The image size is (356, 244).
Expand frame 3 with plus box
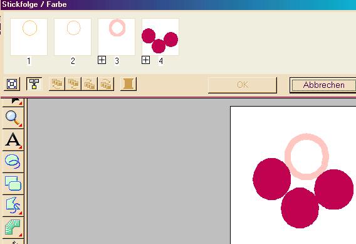click(x=102, y=60)
